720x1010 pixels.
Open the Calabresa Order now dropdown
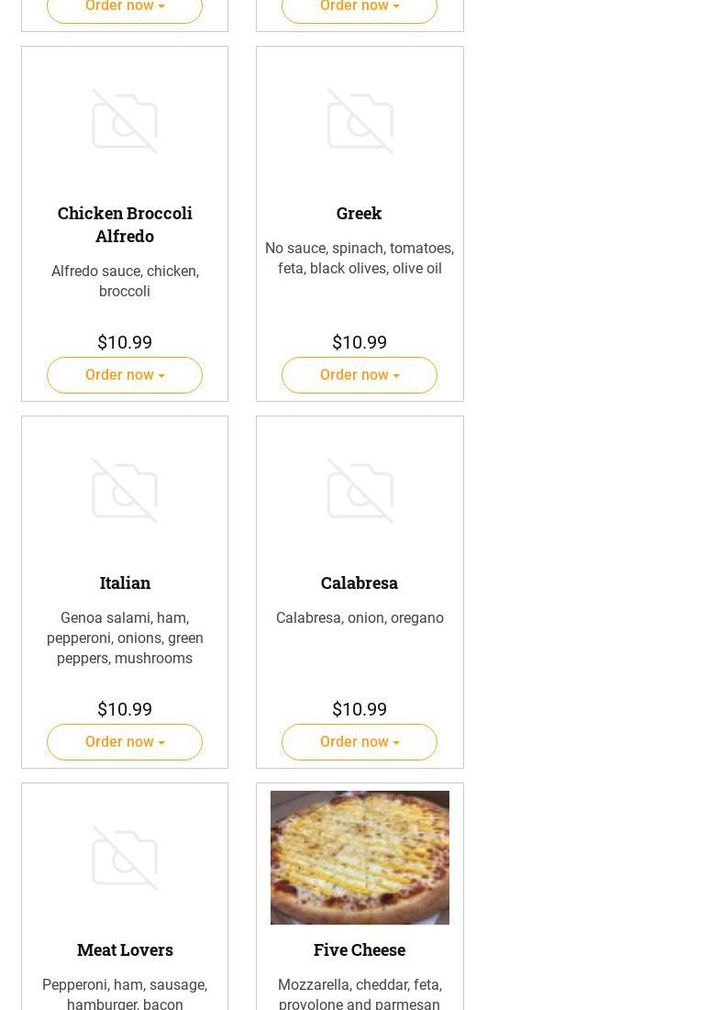click(360, 742)
